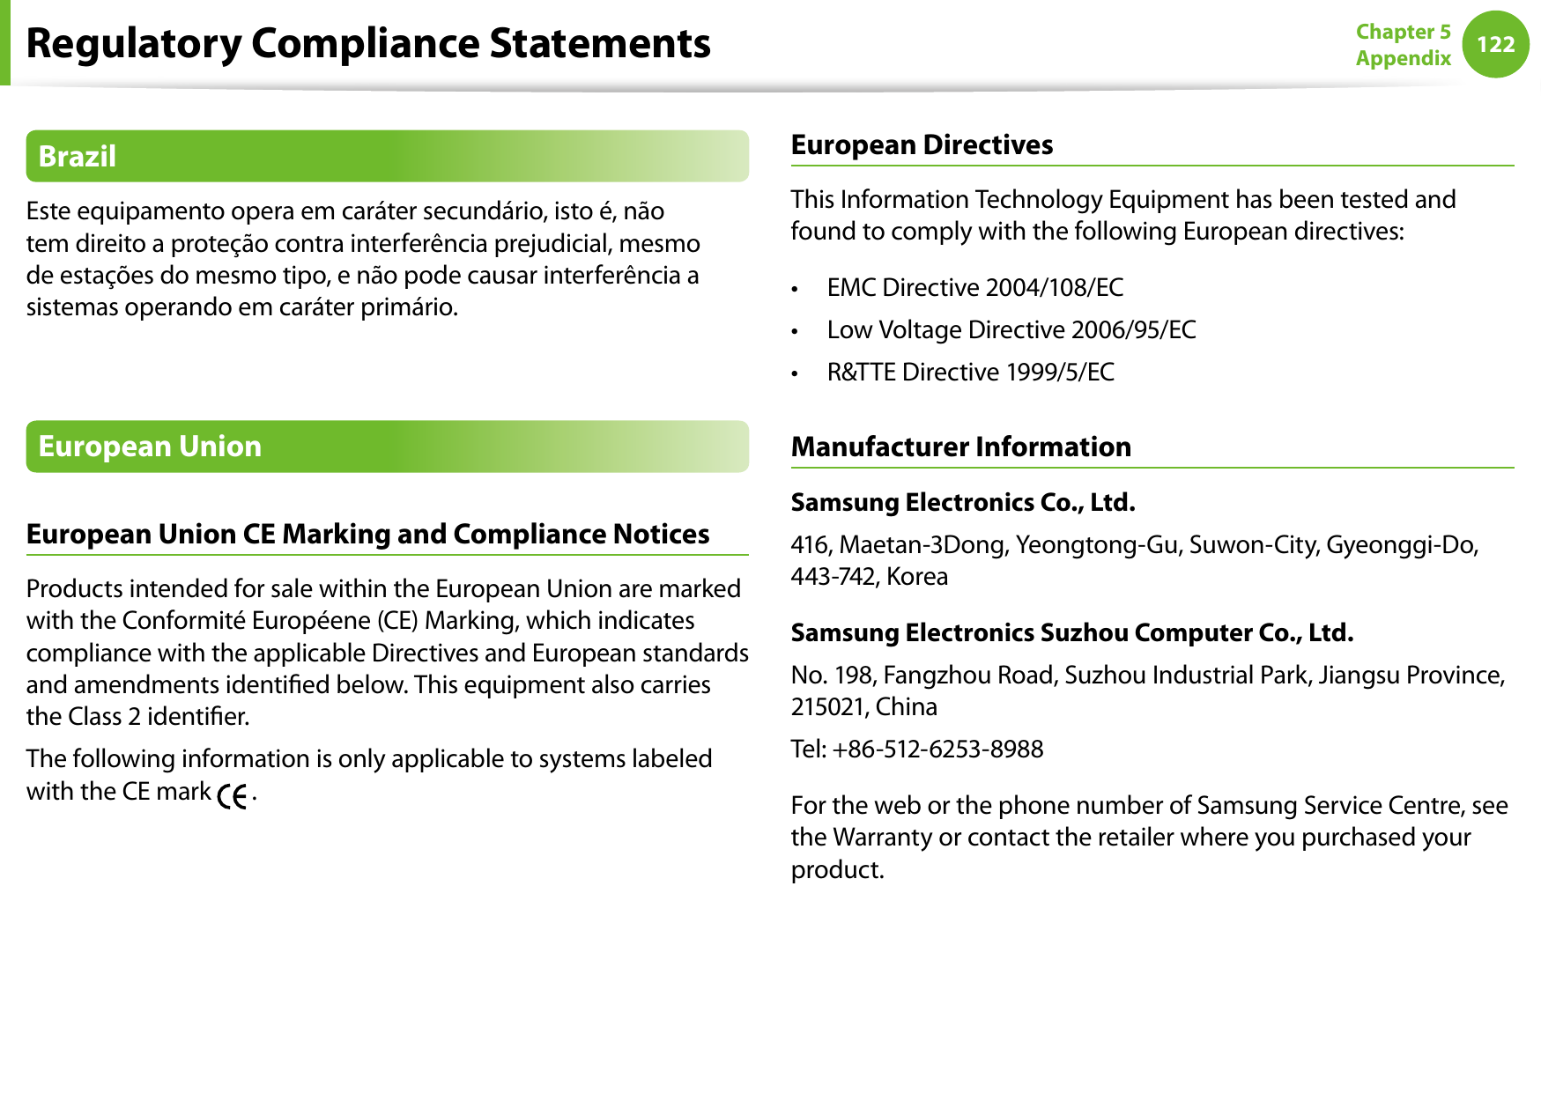1541x1093 pixels.
Task: Click the Suwon-City Korea address text
Action: pyautogui.click(x=1134, y=560)
